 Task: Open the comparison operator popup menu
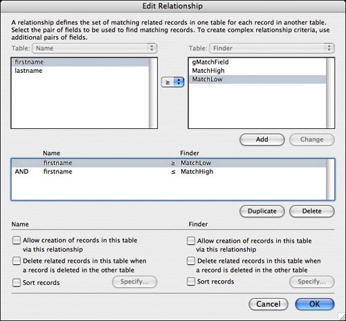coord(172,82)
